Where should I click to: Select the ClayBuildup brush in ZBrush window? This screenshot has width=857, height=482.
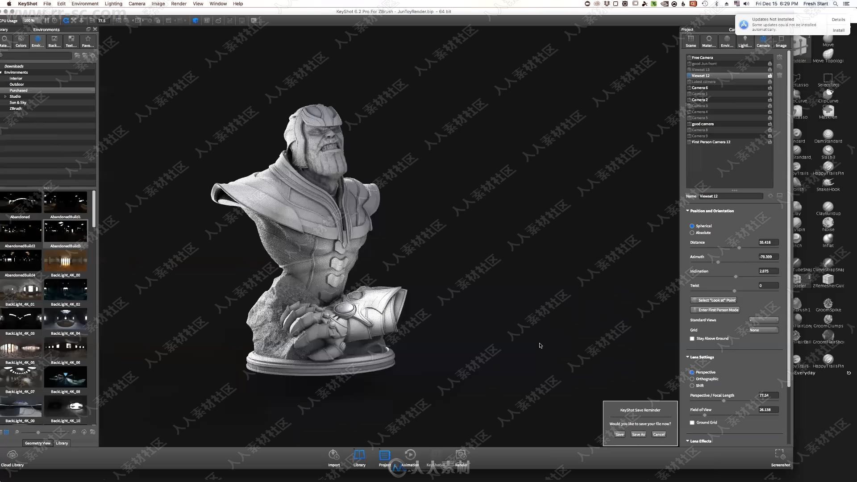click(x=828, y=209)
